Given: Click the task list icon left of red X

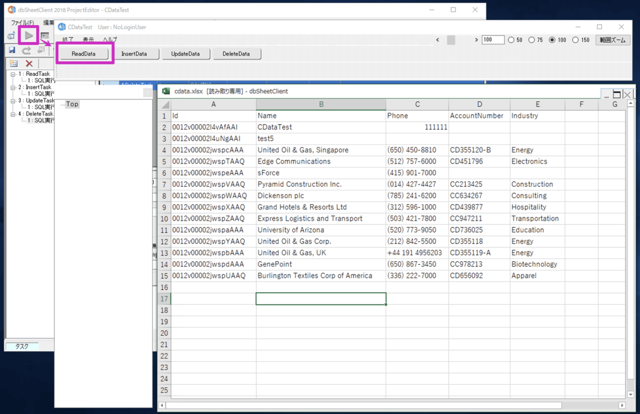Looking at the screenshot, I should [x=14, y=63].
